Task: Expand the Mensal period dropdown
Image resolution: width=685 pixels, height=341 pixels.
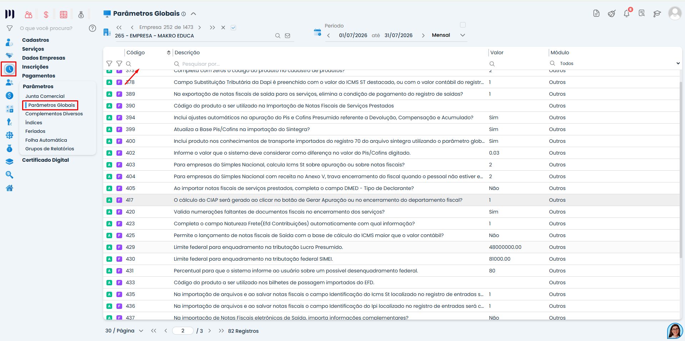Action: point(462,35)
